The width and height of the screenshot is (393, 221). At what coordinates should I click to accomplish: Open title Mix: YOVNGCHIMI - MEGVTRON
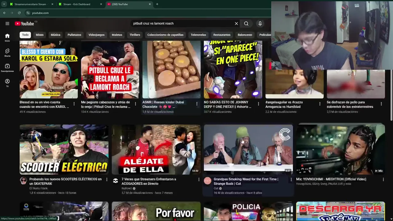click(331, 179)
